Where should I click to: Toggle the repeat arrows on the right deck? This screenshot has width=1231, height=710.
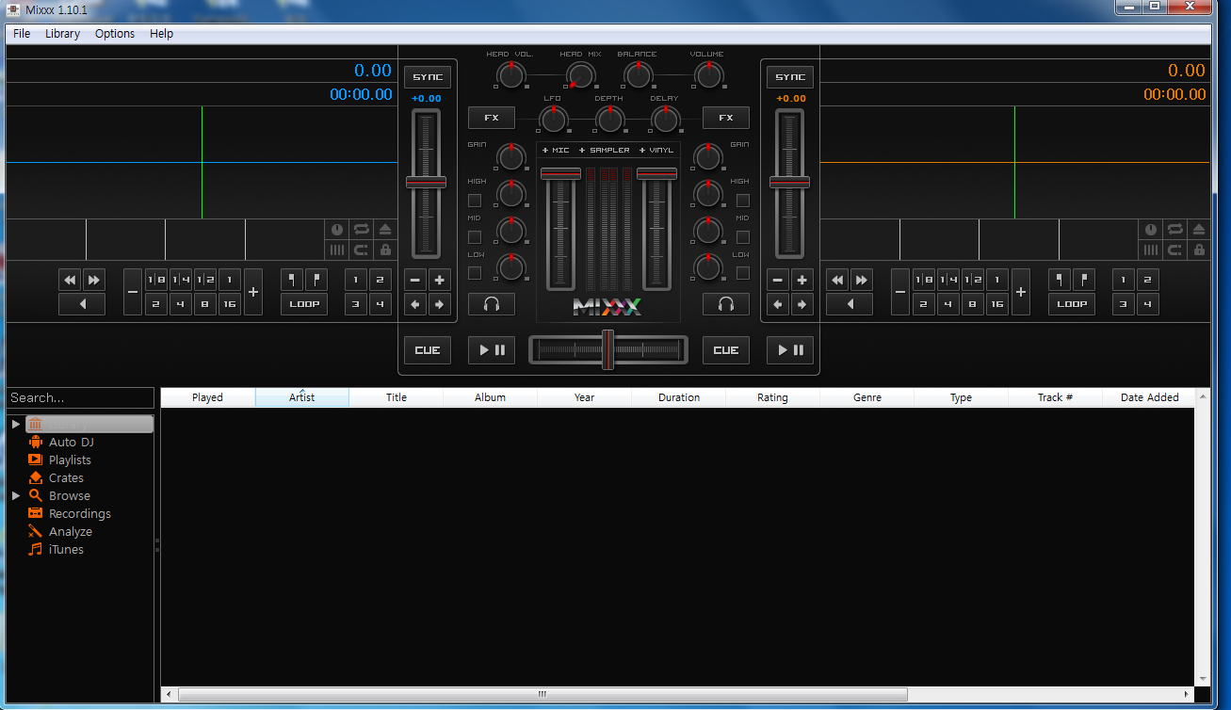click(x=1174, y=229)
